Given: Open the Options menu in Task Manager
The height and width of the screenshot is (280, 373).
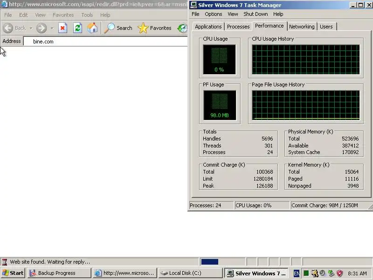Looking at the screenshot, I should 214,14.
